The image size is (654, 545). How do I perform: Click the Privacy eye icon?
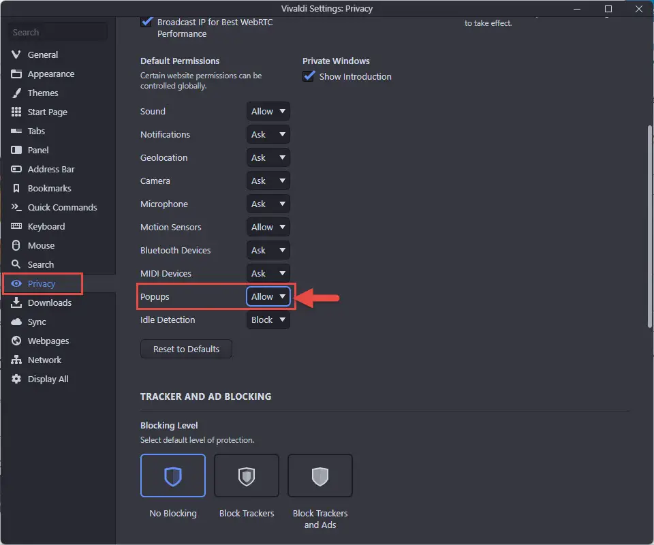[x=16, y=283]
